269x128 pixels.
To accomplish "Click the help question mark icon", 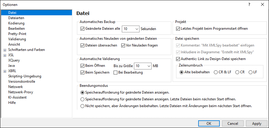I will tap(249, 4).
